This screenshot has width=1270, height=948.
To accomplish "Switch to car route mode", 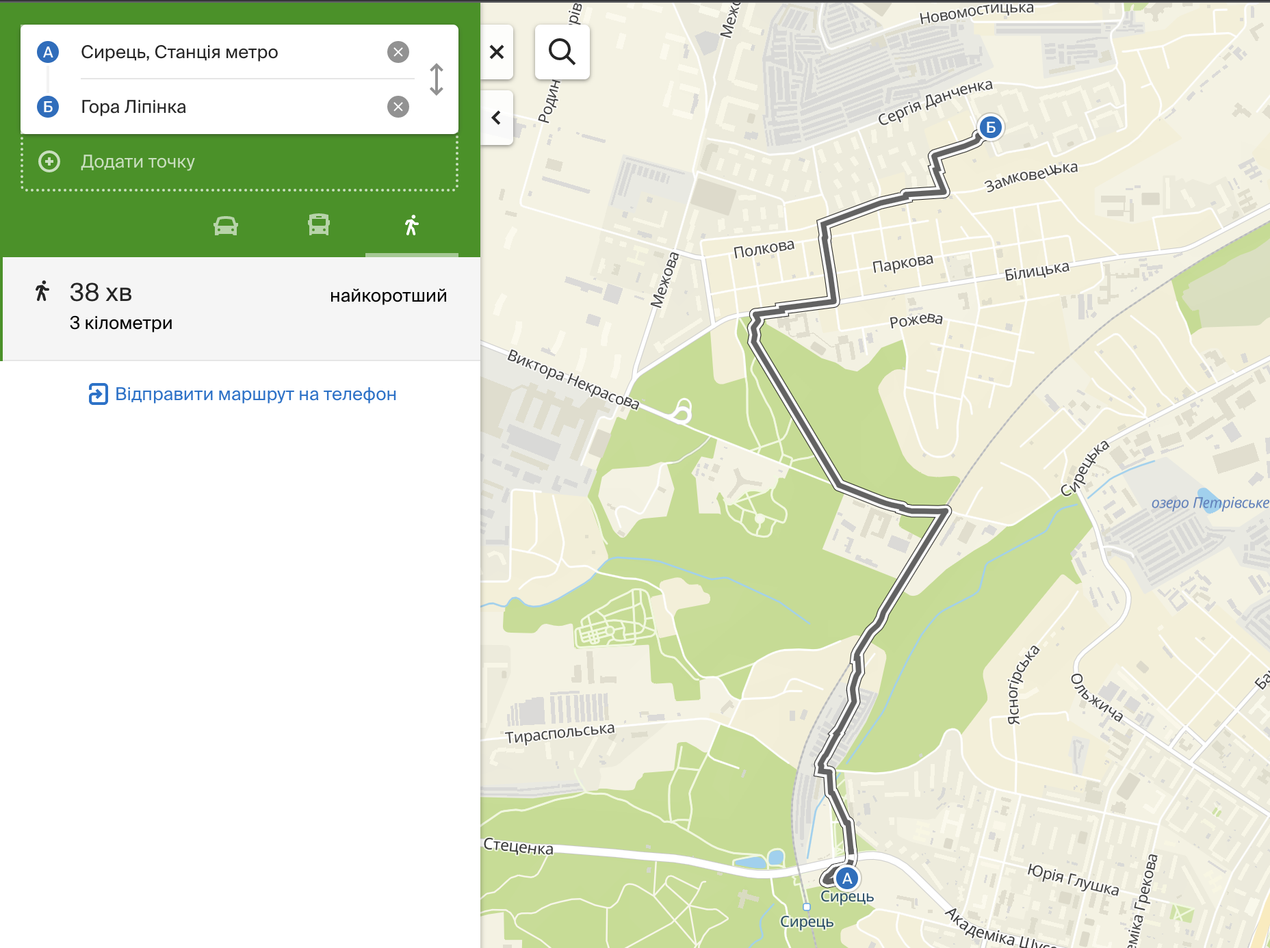I will 226,226.
